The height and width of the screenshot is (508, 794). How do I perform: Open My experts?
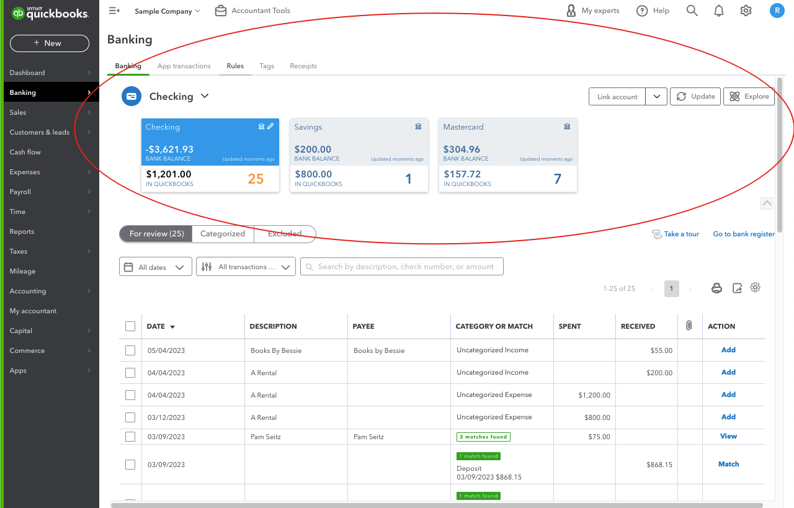[x=592, y=11]
